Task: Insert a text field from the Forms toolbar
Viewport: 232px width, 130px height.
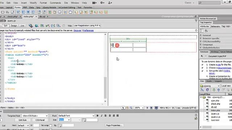Action: (3, 12)
